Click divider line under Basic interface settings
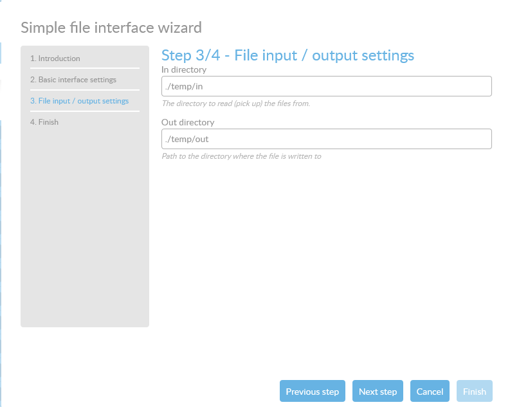The height and width of the screenshot is (407, 510). (84, 89)
